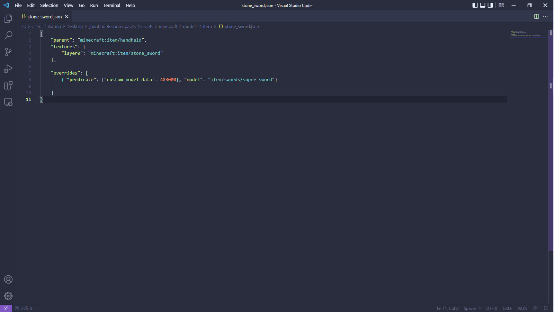Change indentation via Spaces: 4
The width and height of the screenshot is (554, 312).
[x=472, y=308]
